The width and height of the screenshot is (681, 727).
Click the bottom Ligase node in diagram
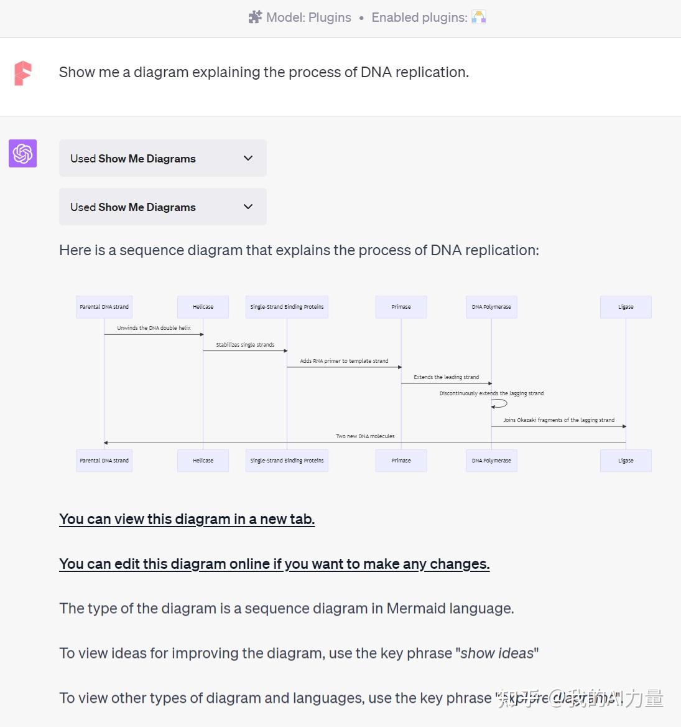[626, 461]
